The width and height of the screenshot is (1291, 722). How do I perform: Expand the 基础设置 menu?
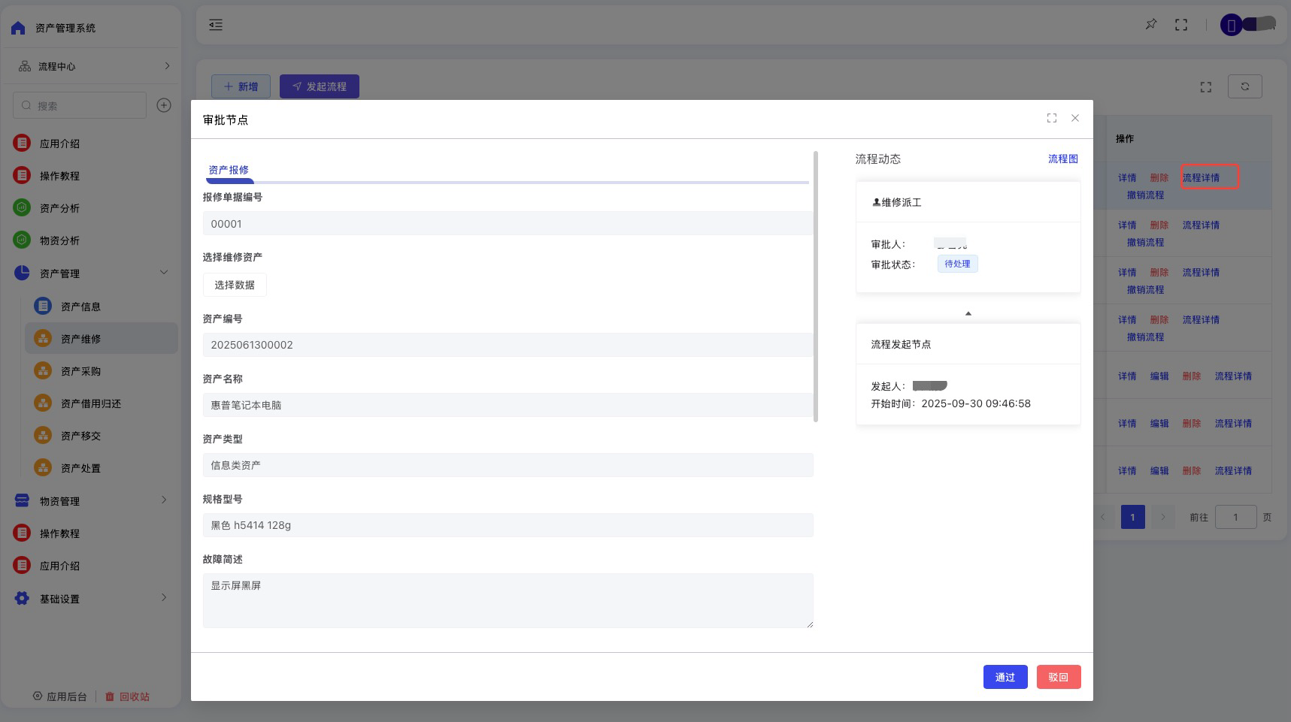point(163,598)
